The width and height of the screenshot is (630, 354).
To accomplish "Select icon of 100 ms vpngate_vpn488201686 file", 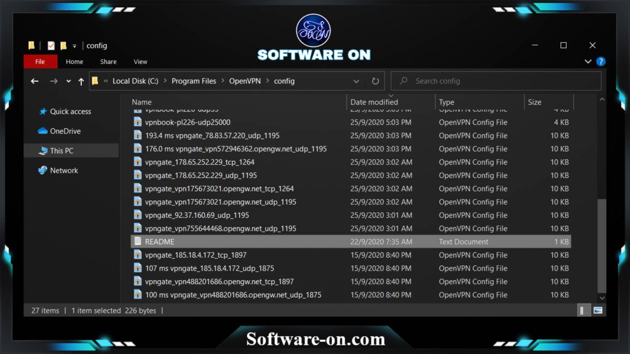I will point(138,295).
